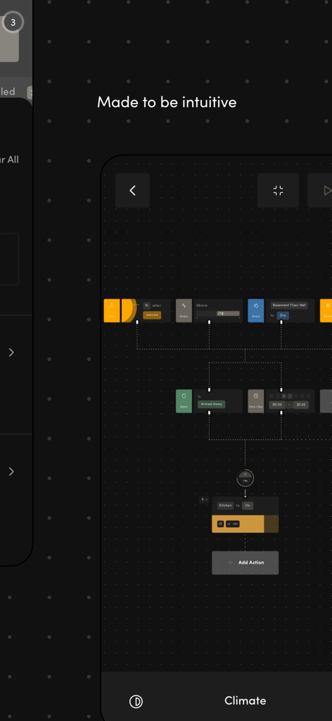Toggle the F (Friday) day button
The height and width of the screenshot is (721, 332).
[296, 396]
